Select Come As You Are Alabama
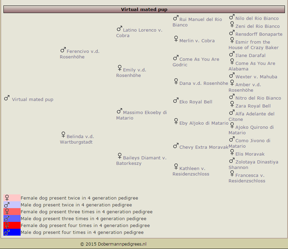This screenshot has width=288, height=249. tap(252, 66)
